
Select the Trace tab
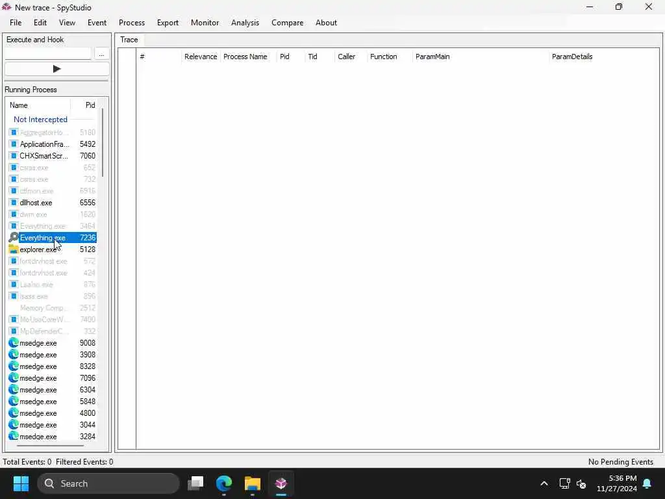pos(129,40)
